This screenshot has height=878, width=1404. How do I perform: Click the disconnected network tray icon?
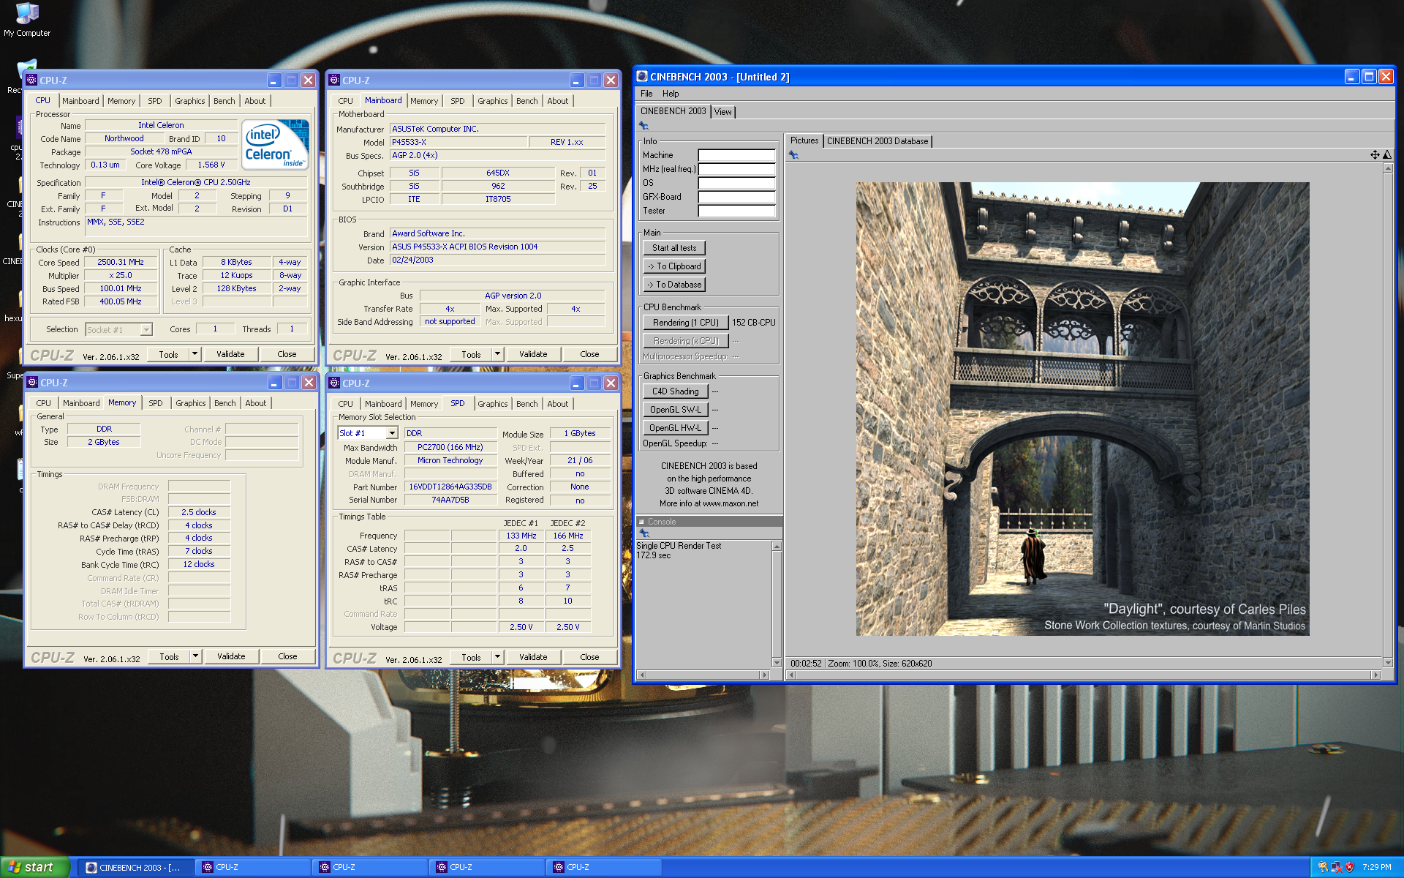1336,867
